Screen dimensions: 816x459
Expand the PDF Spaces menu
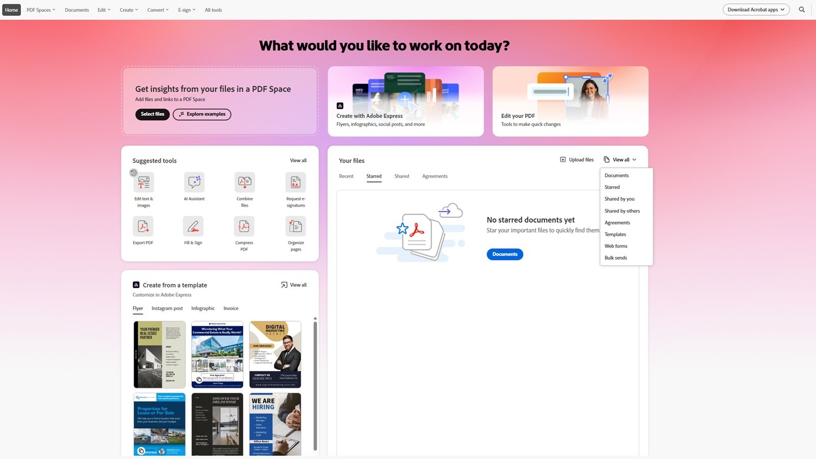pos(41,10)
